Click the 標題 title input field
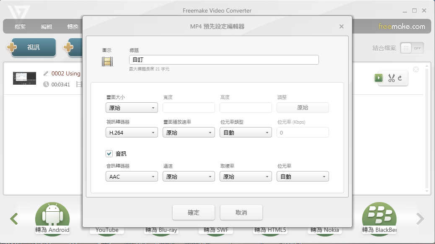 coord(224,60)
